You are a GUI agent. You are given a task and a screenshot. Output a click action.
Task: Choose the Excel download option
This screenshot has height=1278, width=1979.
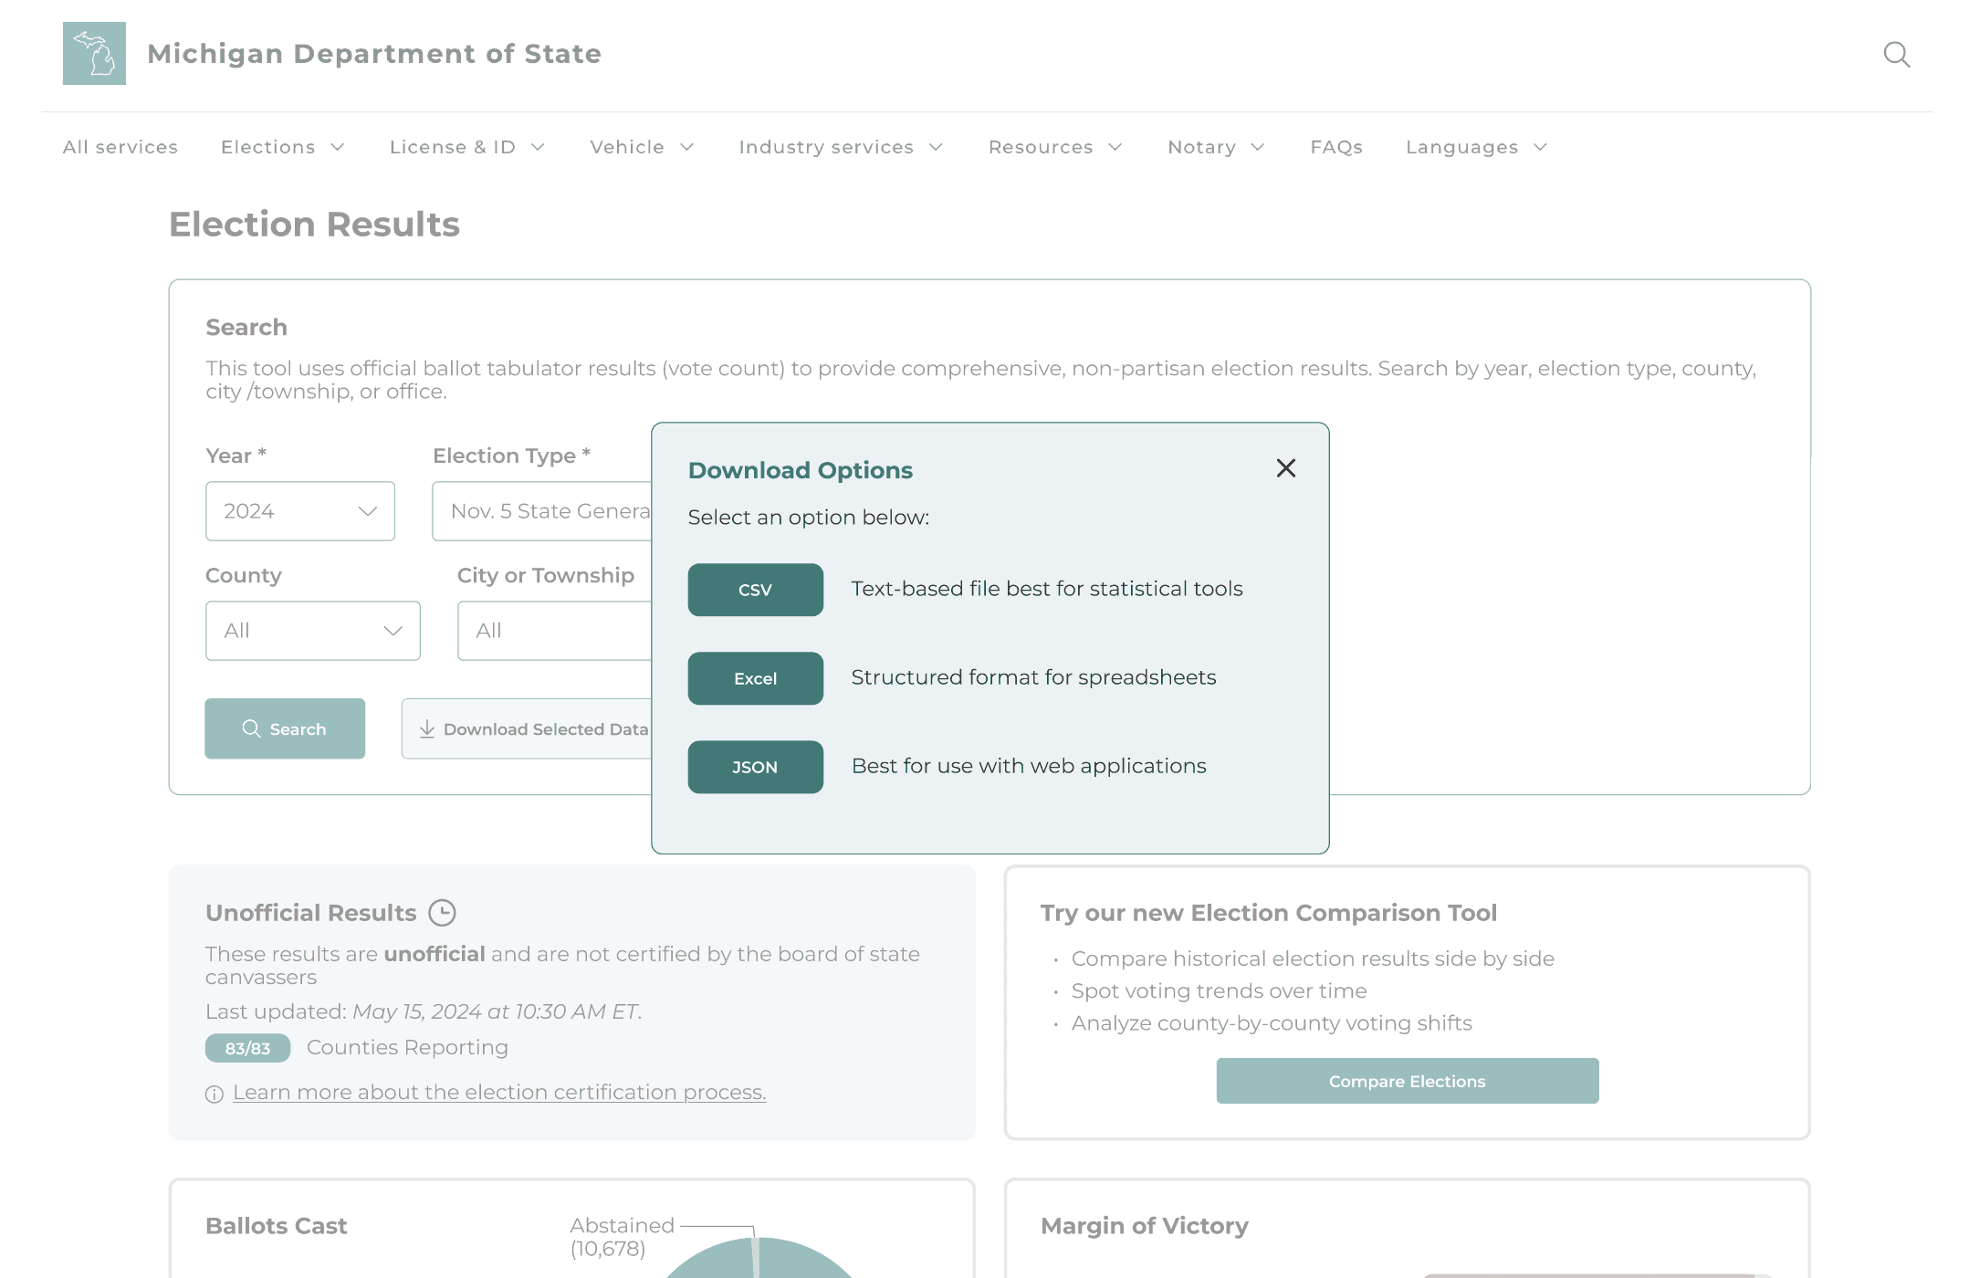click(755, 678)
